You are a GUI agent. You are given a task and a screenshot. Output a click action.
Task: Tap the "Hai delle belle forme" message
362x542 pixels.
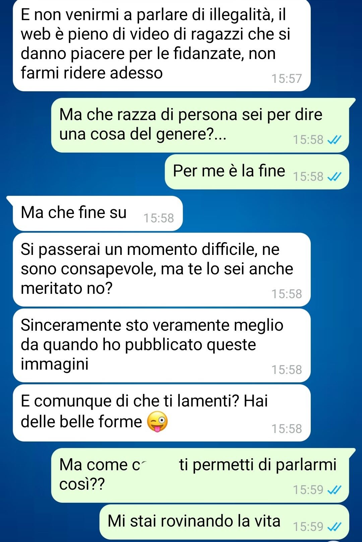click(162, 413)
